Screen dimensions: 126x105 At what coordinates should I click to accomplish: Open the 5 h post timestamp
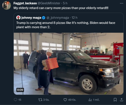pos(65,3)
